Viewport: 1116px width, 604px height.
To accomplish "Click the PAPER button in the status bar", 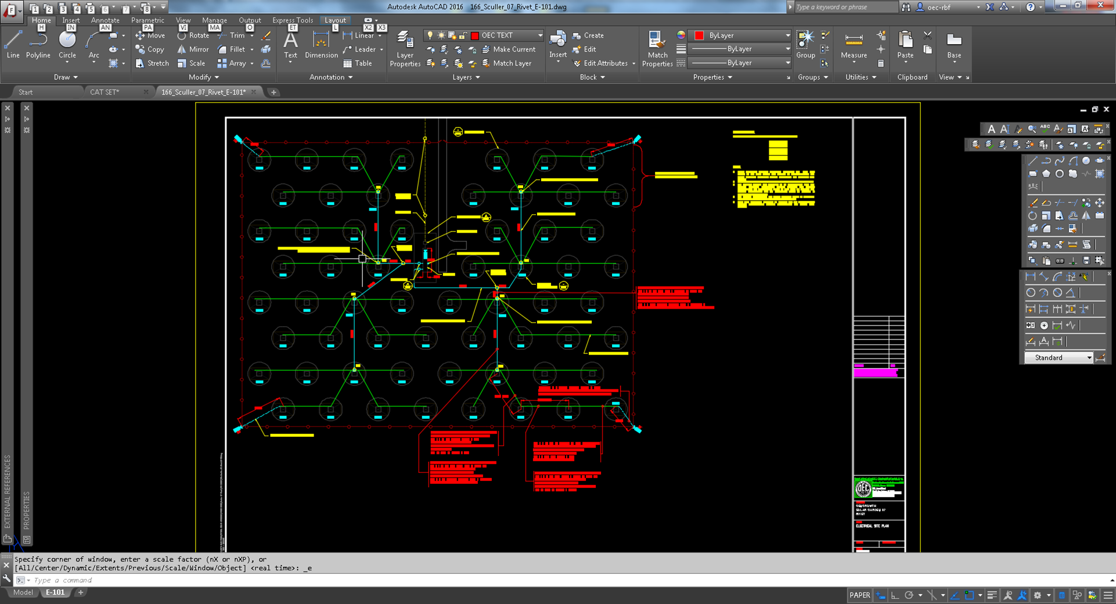I will [859, 595].
